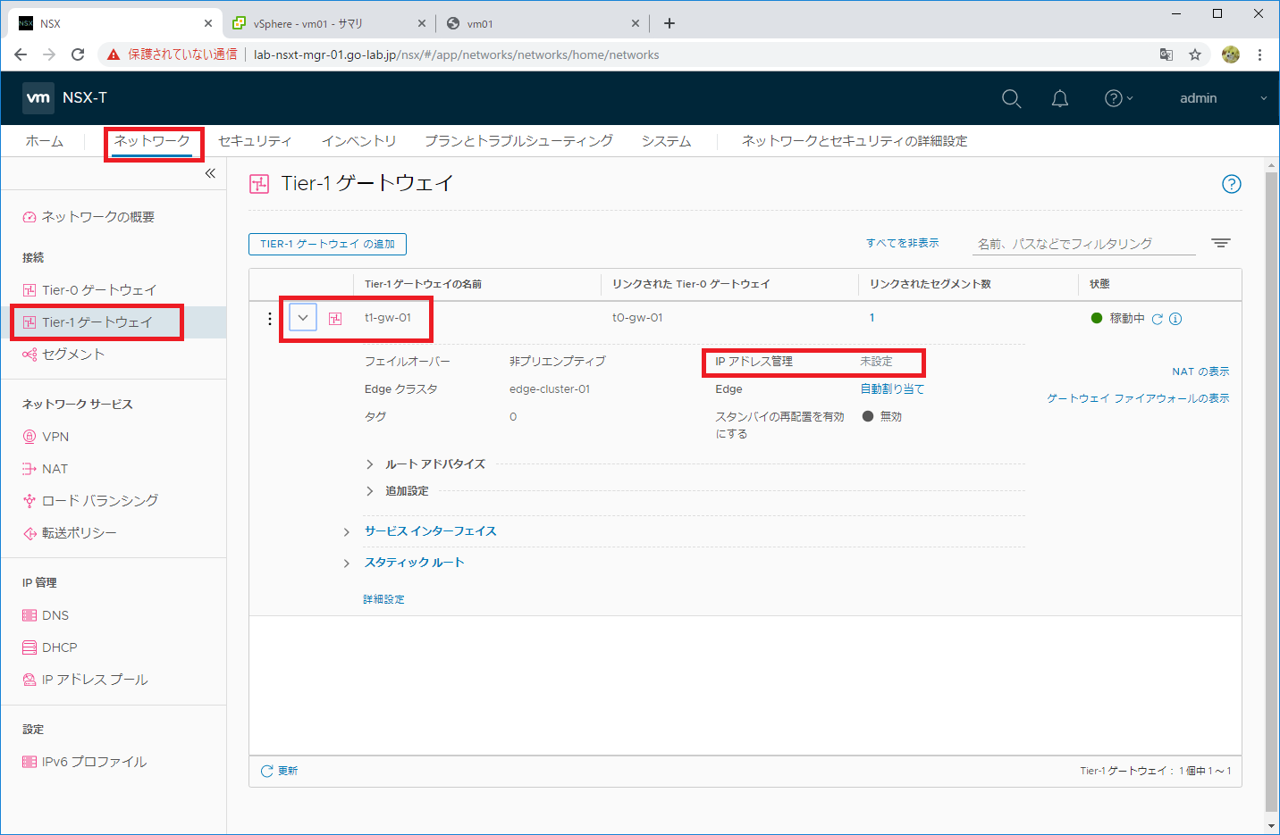This screenshot has height=835, width=1280.
Task: Go back with browser back arrow
Action: (21, 54)
